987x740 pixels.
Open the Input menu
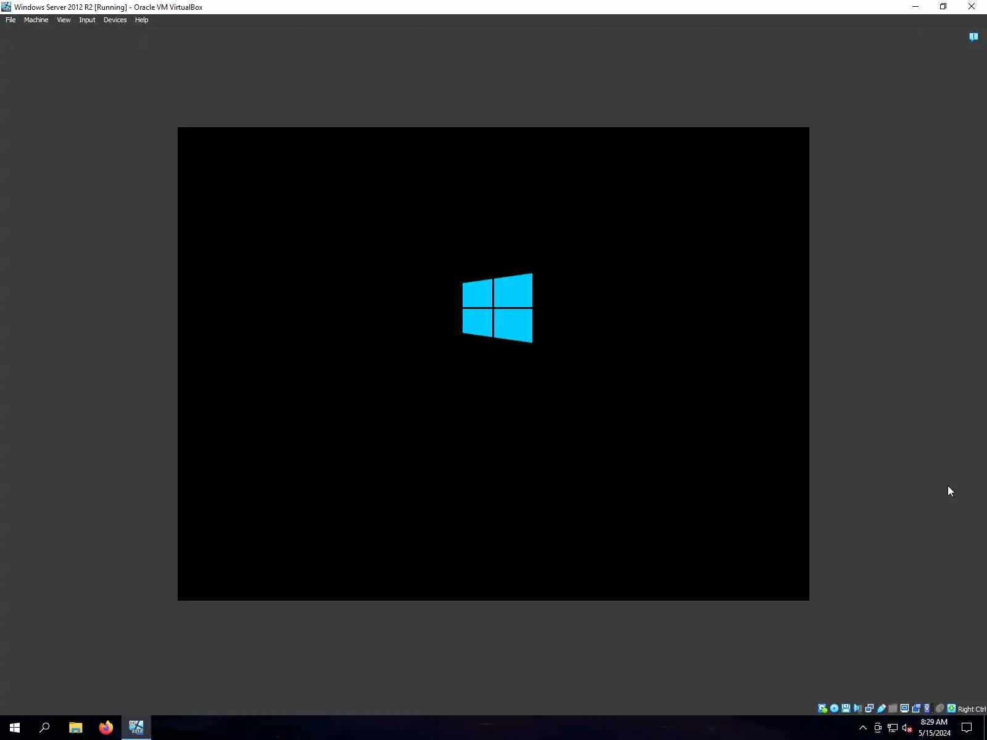[x=87, y=20]
